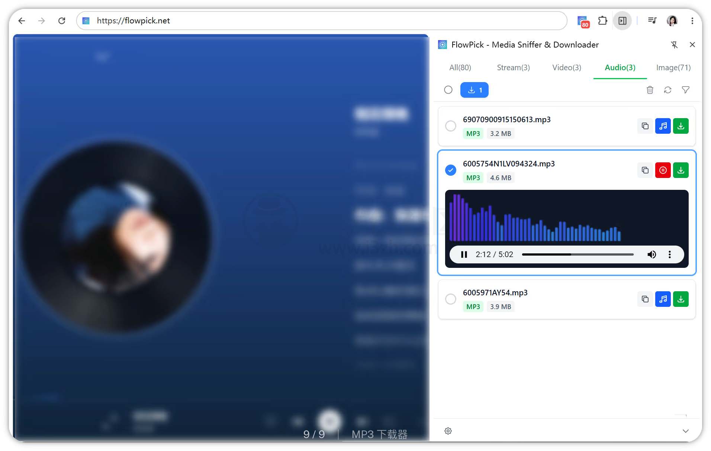The width and height of the screenshot is (711, 451).
Task: Download 6005754N1LV094324.mp3 with green button
Action: coord(681,170)
